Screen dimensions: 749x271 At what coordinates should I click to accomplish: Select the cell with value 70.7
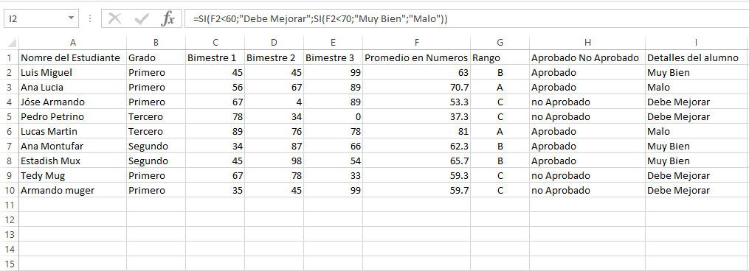tap(416, 88)
